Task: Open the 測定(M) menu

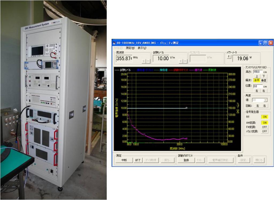Action: pyautogui.click(x=130, y=48)
